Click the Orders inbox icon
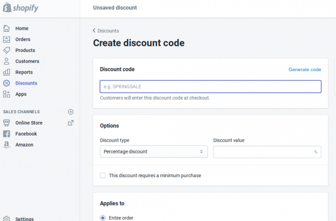Viewport: 336px width, 221px height. click(7, 39)
